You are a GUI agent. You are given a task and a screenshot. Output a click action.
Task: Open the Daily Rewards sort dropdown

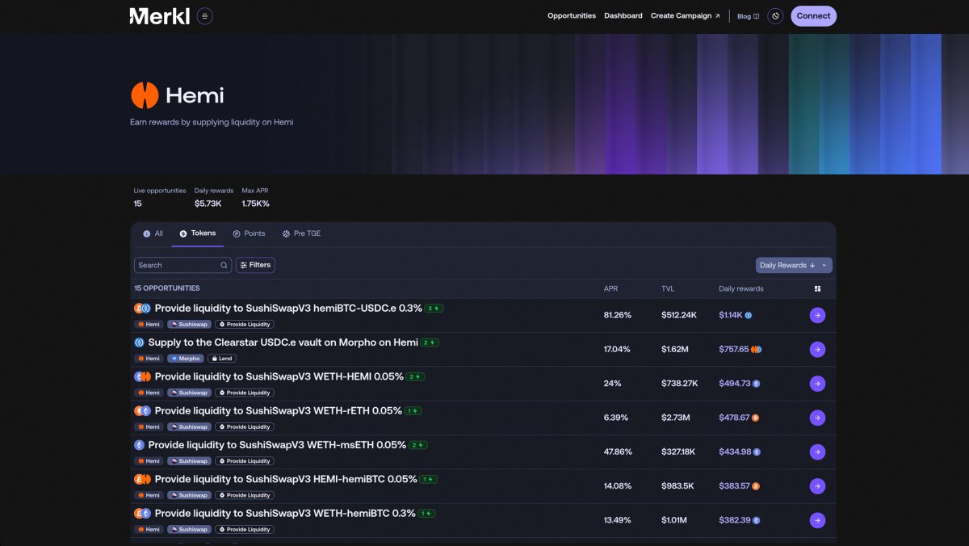(x=794, y=265)
